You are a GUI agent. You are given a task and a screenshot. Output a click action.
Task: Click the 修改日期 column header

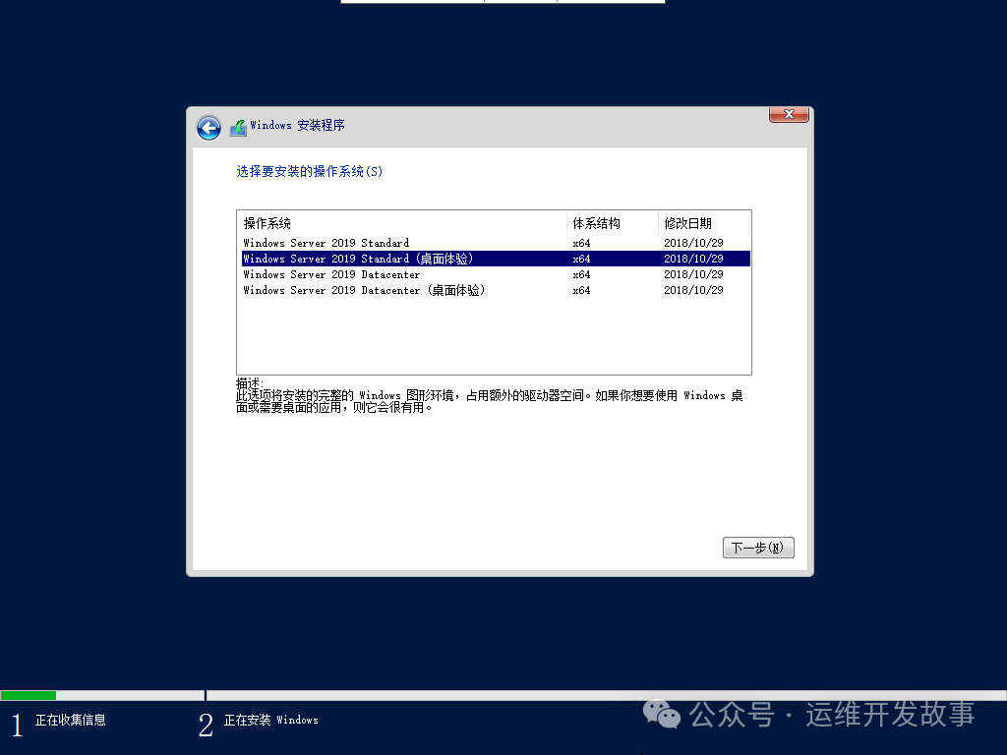coord(691,223)
